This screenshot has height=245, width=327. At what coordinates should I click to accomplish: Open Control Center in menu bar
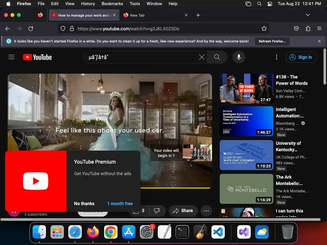270,4
